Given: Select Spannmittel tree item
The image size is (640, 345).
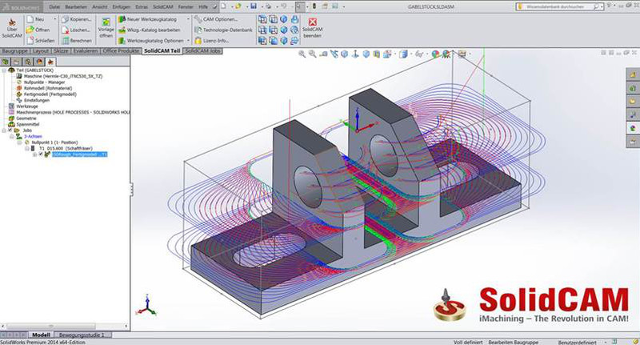Looking at the screenshot, I should pos(28,124).
